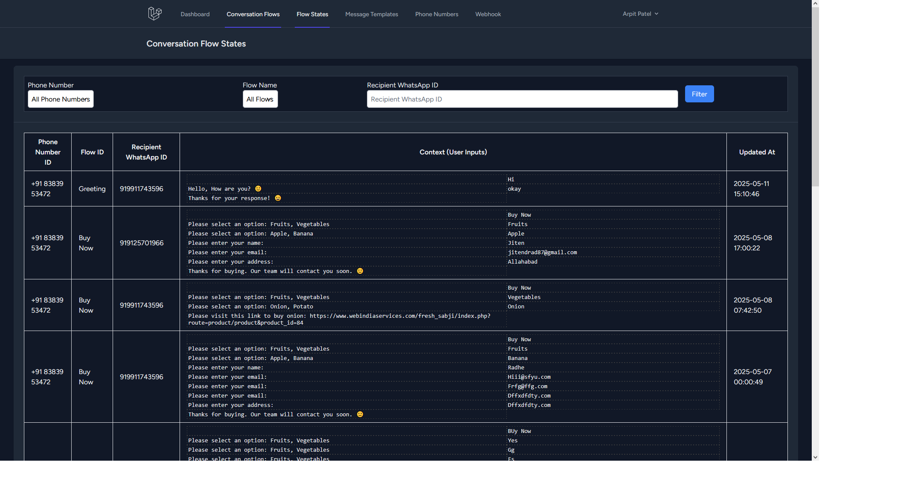Click the Greeting flow ID cell
Viewport: 912px width, 482px height.
point(92,189)
